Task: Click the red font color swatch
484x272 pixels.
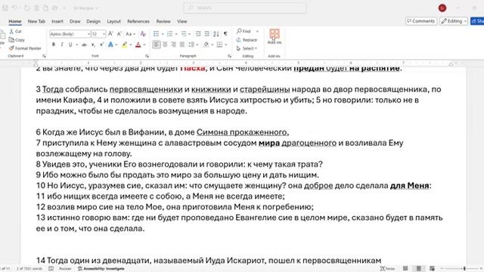Action: pos(138,45)
